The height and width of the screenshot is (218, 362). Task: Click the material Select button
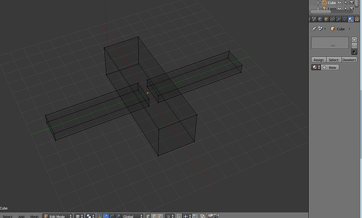pos(334,60)
